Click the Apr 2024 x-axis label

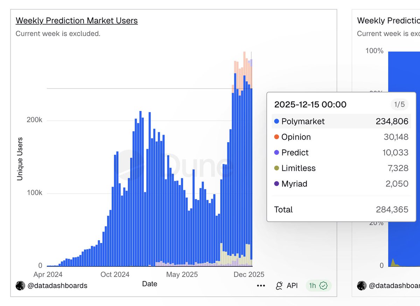(x=48, y=274)
